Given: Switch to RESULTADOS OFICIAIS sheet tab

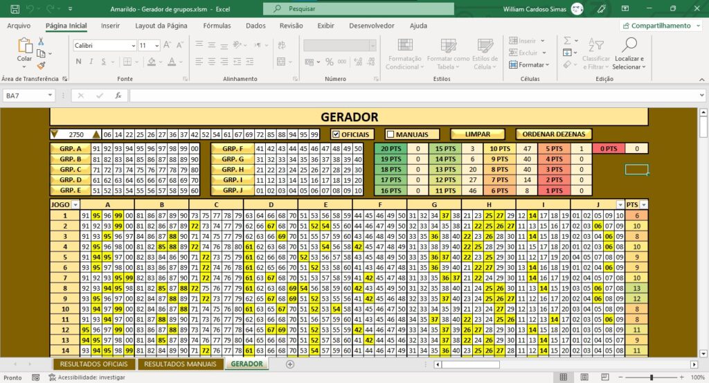Looking at the screenshot, I should [x=93, y=364].
